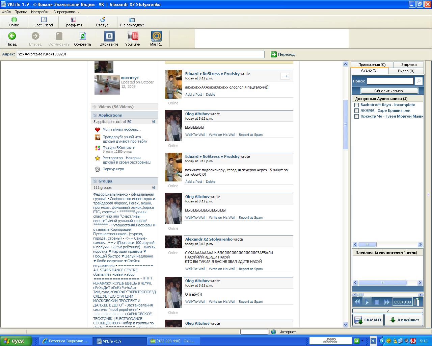This screenshot has height=346, width=432.
Task: Focus the Поиск audio search field
Action: (390, 81)
